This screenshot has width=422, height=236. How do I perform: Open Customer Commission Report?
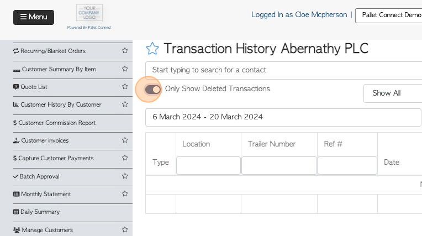(54, 123)
